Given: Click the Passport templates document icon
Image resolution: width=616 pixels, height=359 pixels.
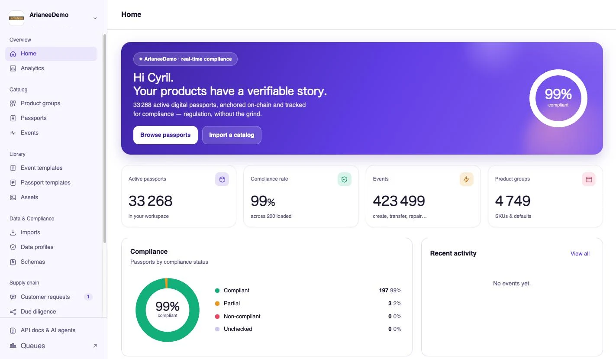Looking at the screenshot, I should tap(13, 183).
